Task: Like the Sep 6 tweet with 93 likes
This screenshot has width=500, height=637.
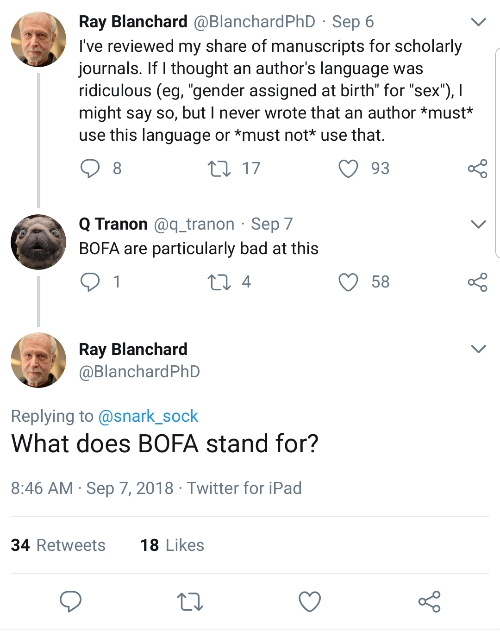Action: tap(348, 169)
